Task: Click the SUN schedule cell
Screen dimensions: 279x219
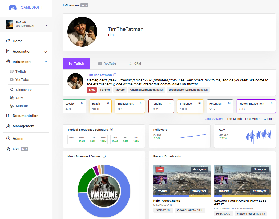Action: pyautogui.click(x=71, y=139)
